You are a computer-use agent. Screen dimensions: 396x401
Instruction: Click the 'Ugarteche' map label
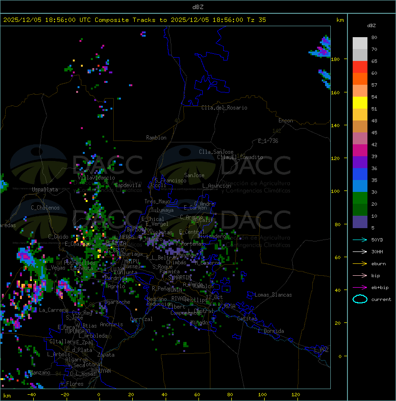(x=118, y=302)
